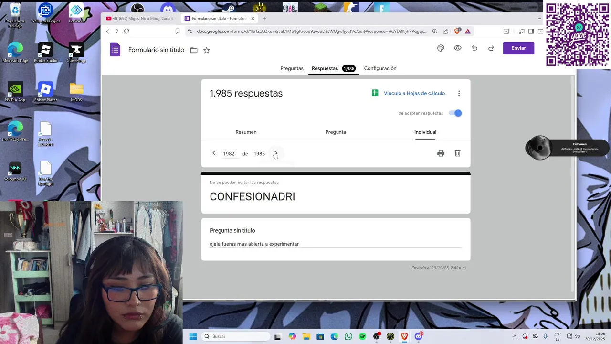Go to the previous response arrow

pyautogui.click(x=214, y=153)
